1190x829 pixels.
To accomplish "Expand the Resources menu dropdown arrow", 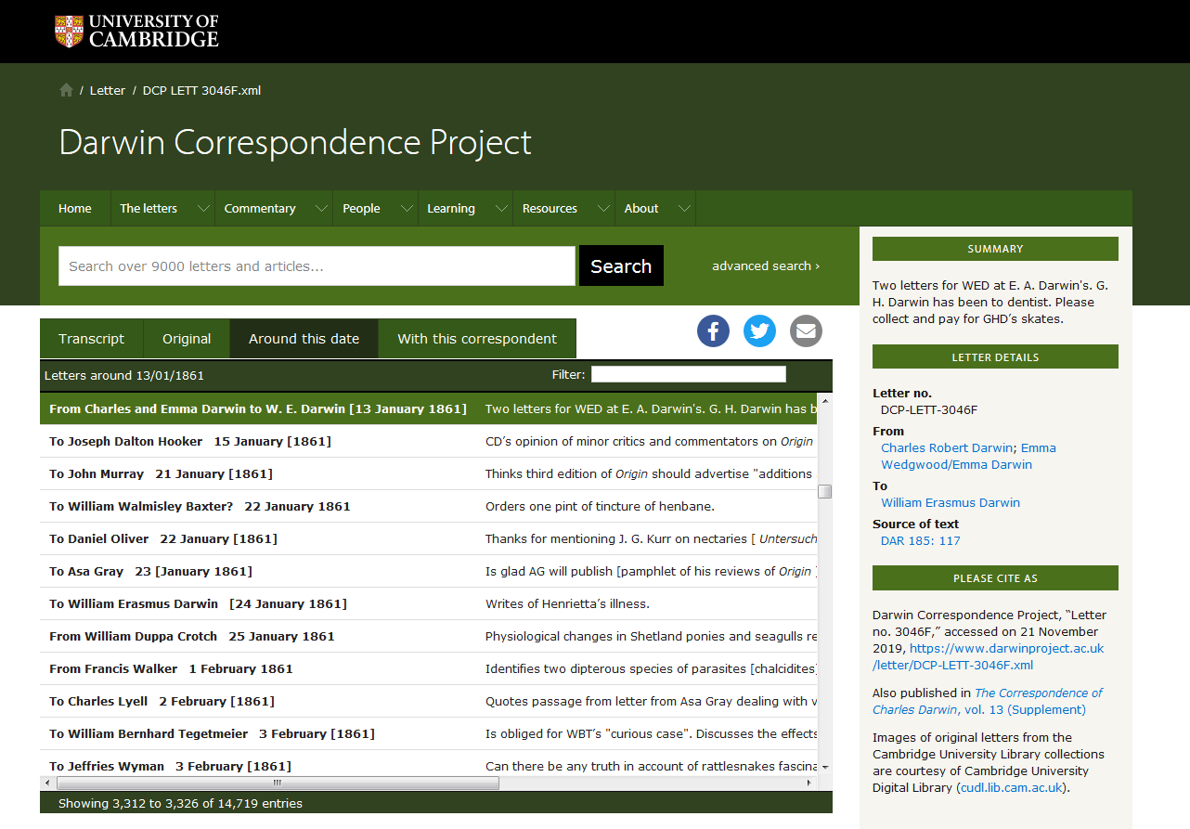I will pyautogui.click(x=603, y=209).
